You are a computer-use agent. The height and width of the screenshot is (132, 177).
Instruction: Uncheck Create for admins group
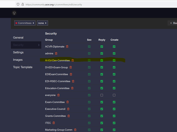(114, 54)
